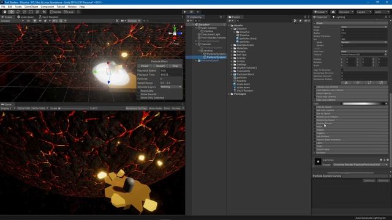Toggle hidden packages visibility icon
Screen dimensions: 392x220
point(307,21)
